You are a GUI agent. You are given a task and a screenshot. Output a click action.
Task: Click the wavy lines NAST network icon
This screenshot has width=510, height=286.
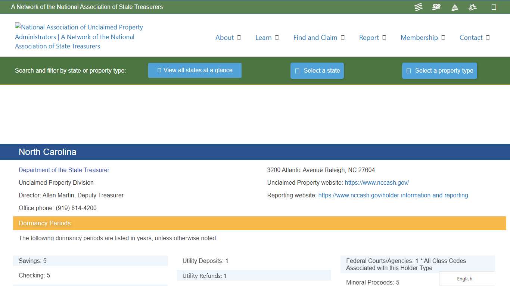pyautogui.click(x=418, y=7)
